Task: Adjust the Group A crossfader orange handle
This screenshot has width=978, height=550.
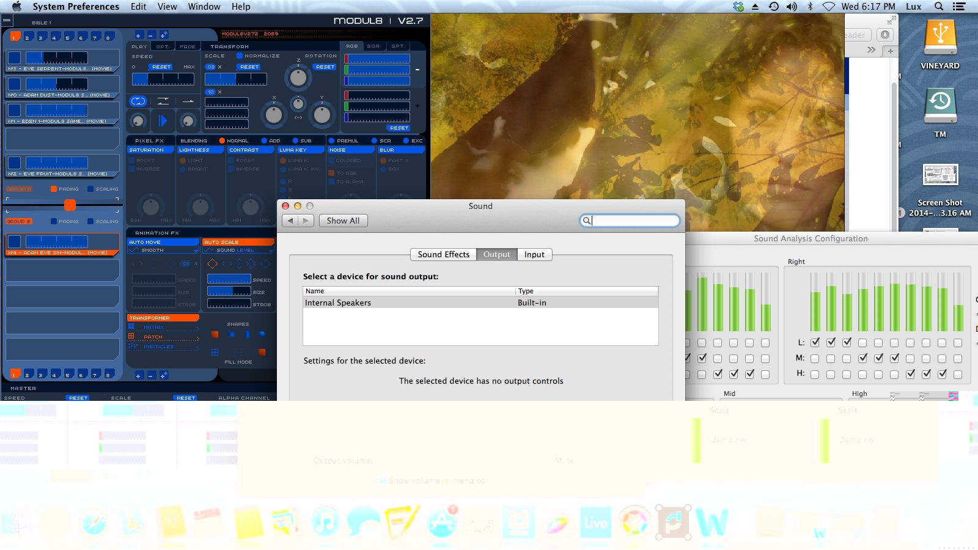Action: pyautogui.click(x=70, y=205)
